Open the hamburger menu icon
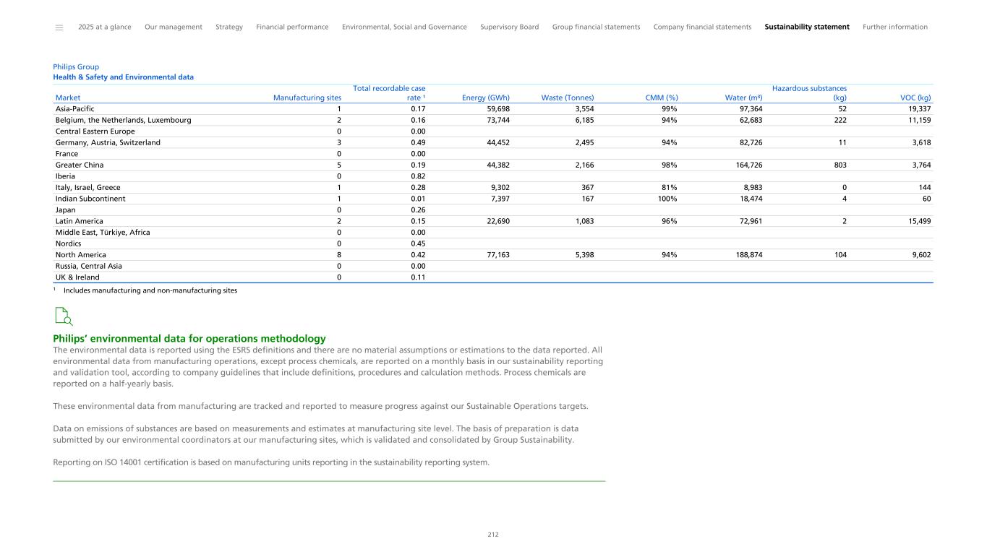 click(59, 27)
